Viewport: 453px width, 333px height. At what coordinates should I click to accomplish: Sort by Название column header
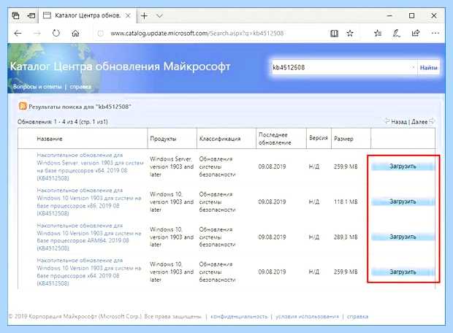point(50,139)
